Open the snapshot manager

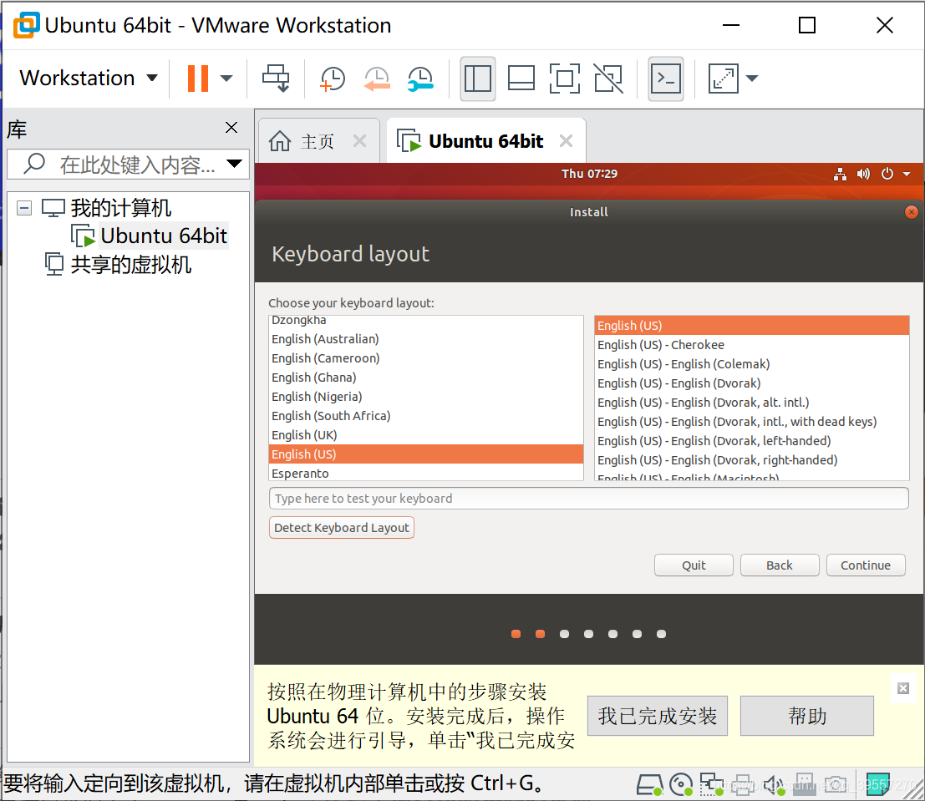[x=420, y=79]
